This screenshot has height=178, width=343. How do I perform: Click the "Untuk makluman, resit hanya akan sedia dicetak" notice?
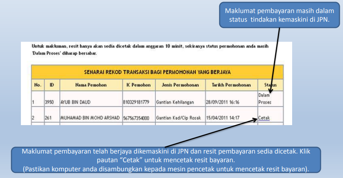[x=150, y=50]
